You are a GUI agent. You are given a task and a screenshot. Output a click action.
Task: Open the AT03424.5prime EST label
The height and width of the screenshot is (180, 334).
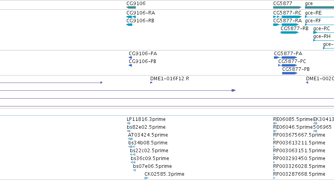tap(148, 135)
